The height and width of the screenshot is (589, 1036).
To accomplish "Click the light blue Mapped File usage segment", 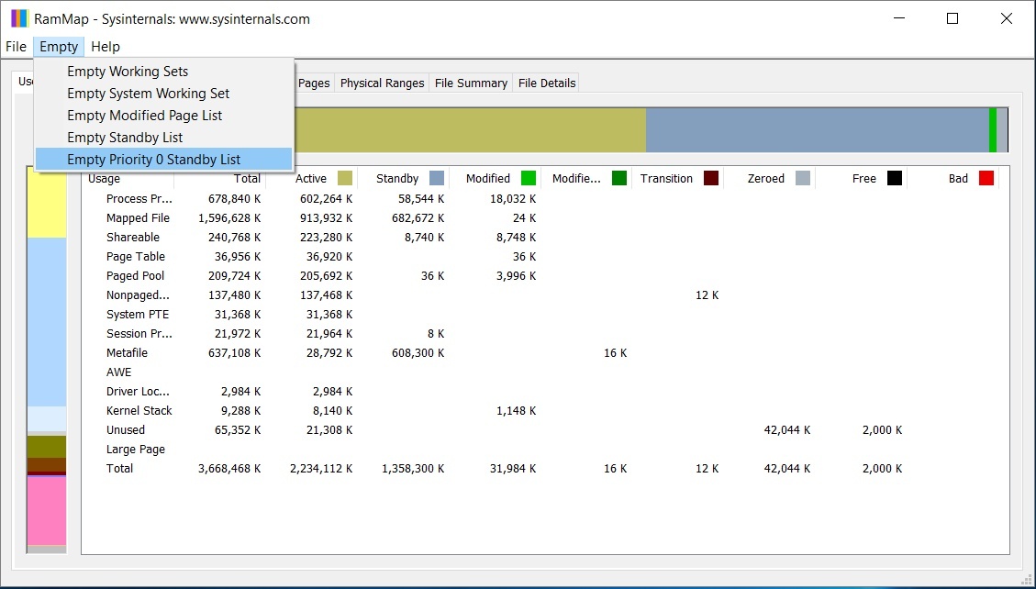I will tap(46, 322).
